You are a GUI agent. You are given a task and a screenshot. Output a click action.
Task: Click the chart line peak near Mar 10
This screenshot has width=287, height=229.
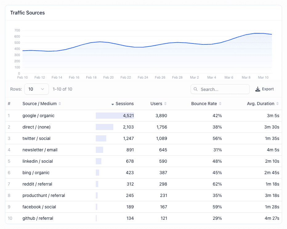point(258,33)
